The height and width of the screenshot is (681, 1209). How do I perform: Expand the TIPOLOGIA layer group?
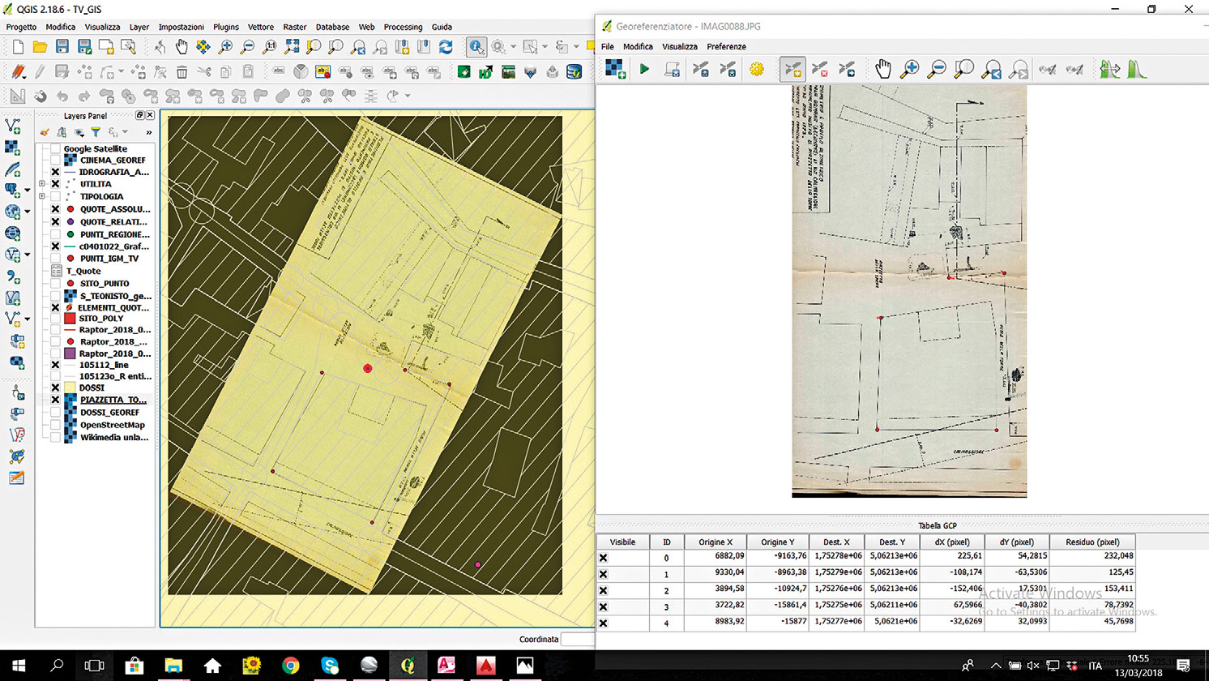pyautogui.click(x=42, y=196)
